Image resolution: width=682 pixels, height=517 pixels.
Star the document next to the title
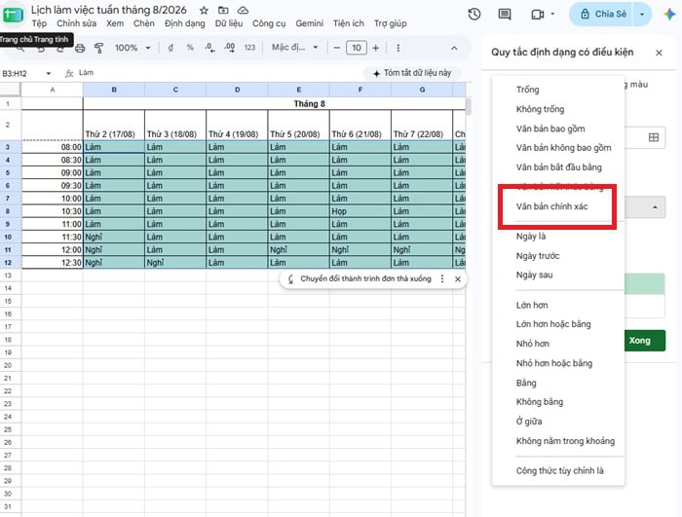(204, 10)
